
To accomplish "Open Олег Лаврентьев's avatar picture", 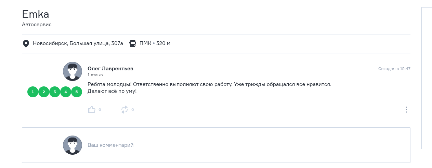I will point(73,71).
